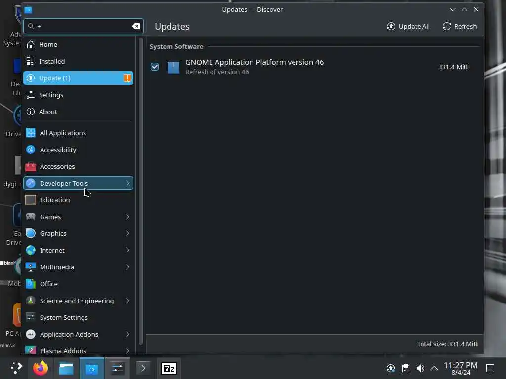506x379 pixels.
Task: Click the GNOME Application Platform package icon
Action: tap(173, 67)
